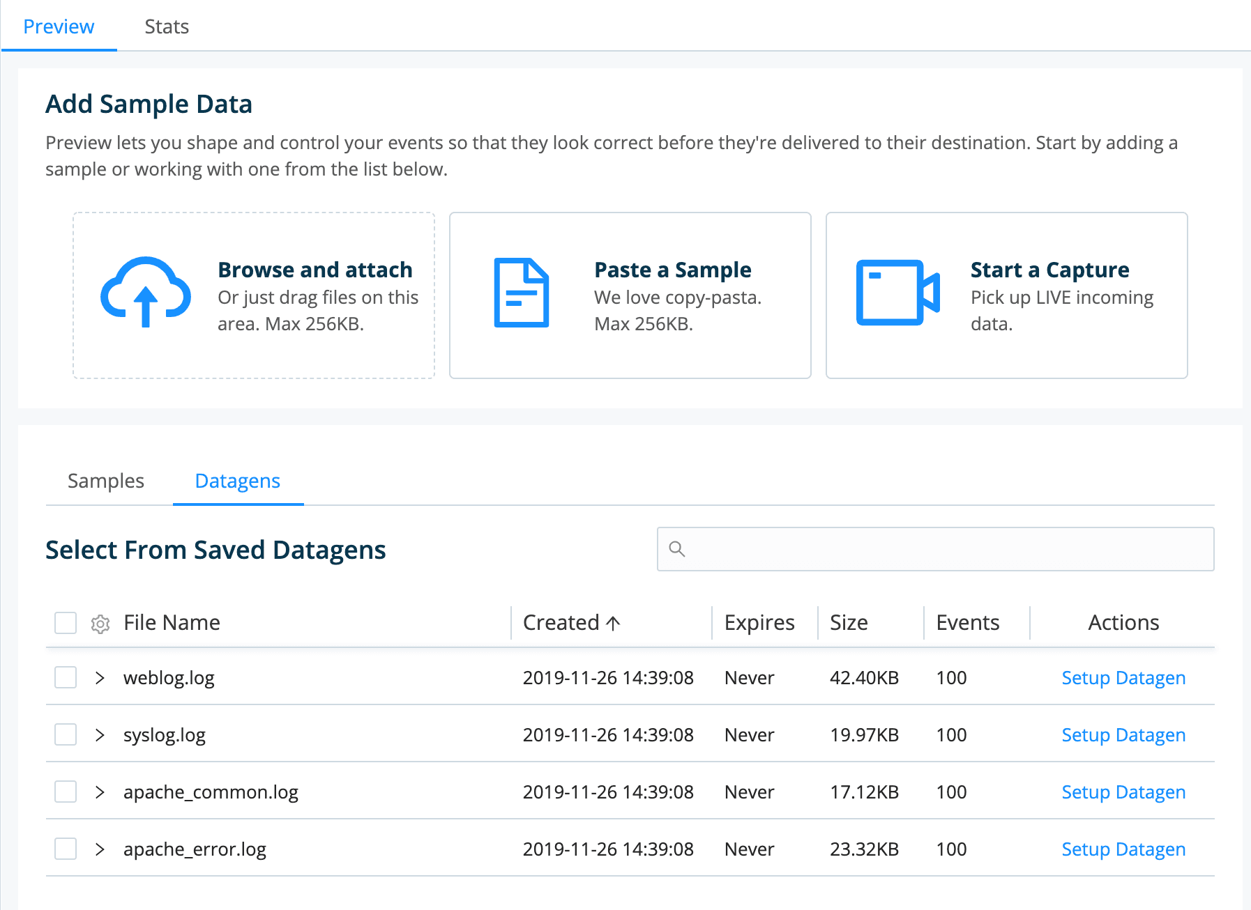Click the search input field

(x=934, y=549)
